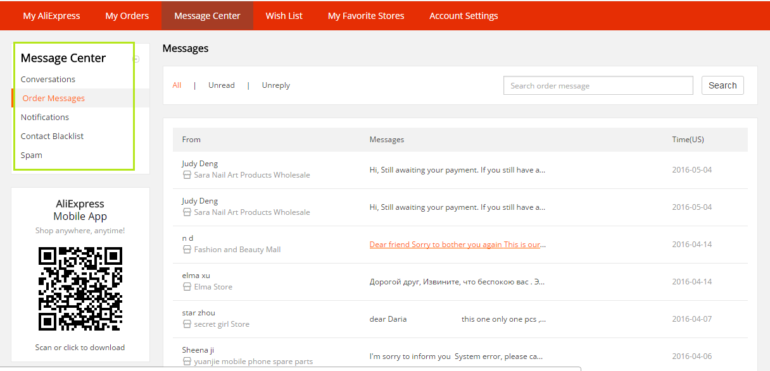The width and height of the screenshot is (770, 371).
Task: Filter messages by Unreply
Action: coord(275,85)
